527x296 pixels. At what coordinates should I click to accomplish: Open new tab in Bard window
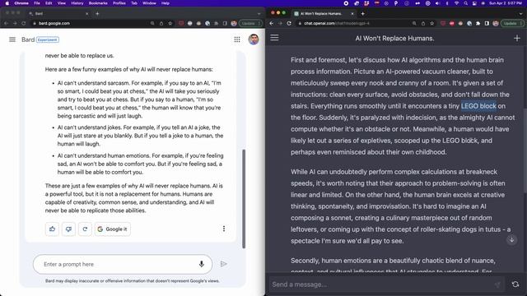pyautogui.click(x=97, y=14)
